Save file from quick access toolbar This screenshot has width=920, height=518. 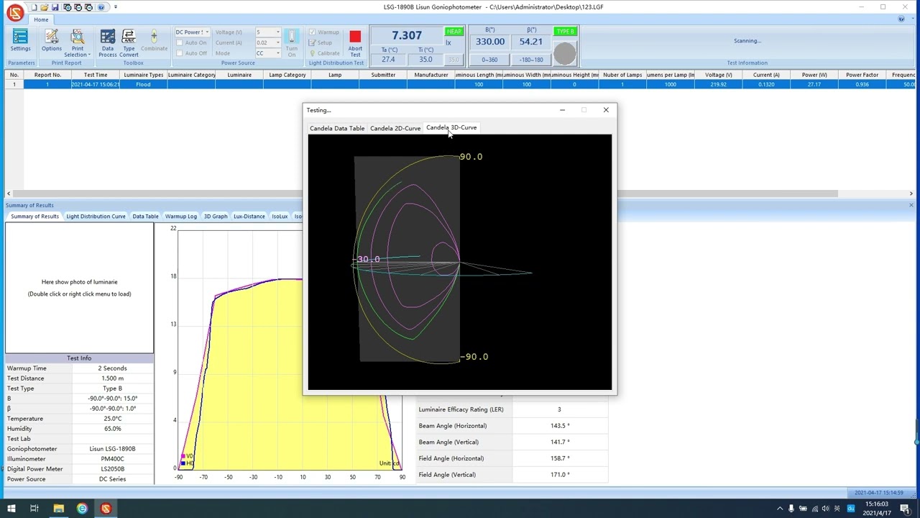click(x=55, y=7)
